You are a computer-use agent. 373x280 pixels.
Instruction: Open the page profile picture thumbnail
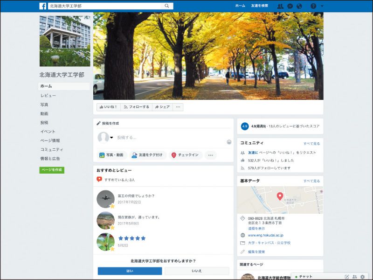[x=65, y=41]
